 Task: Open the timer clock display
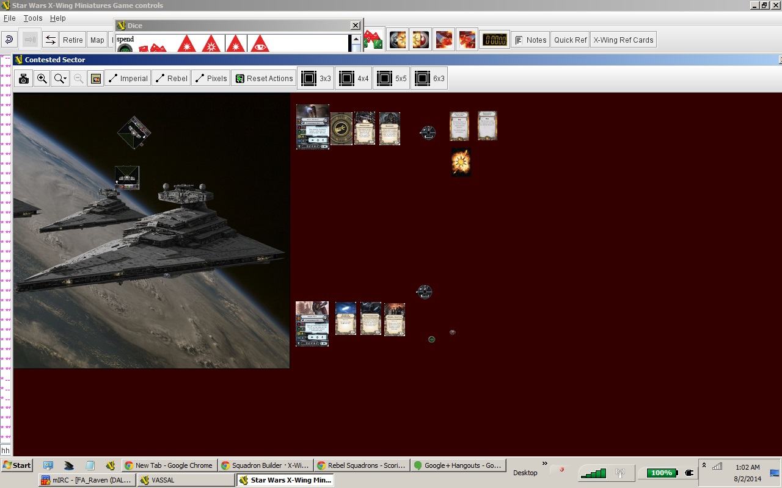(x=494, y=40)
